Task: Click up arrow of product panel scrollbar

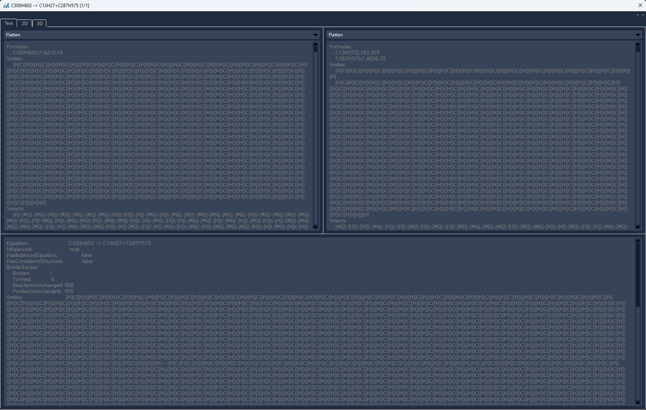Action: [637, 44]
